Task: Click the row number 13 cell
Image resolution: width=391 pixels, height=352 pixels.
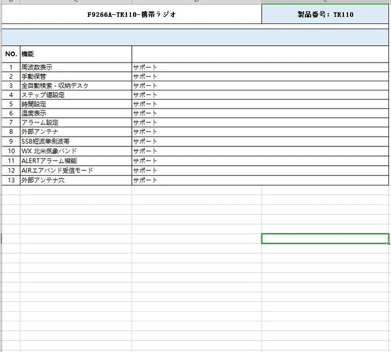Action: tap(11, 180)
